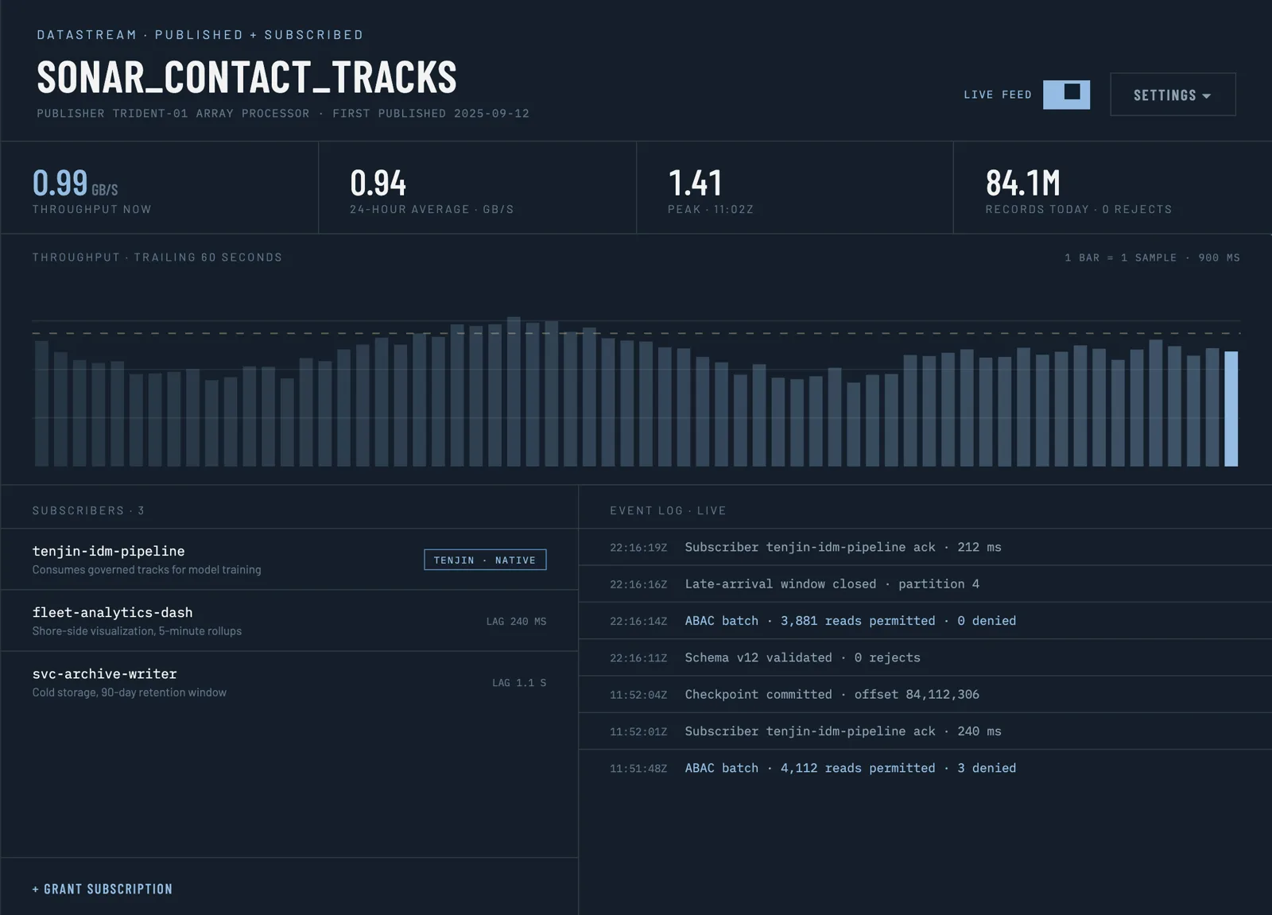Click the 0.94 24-hour average stat
The height and width of the screenshot is (915, 1272).
(x=477, y=188)
